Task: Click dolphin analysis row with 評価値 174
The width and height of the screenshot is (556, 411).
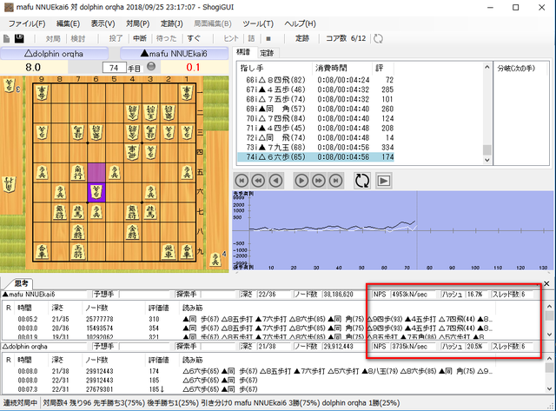Action: pyautogui.click(x=248, y=371)
